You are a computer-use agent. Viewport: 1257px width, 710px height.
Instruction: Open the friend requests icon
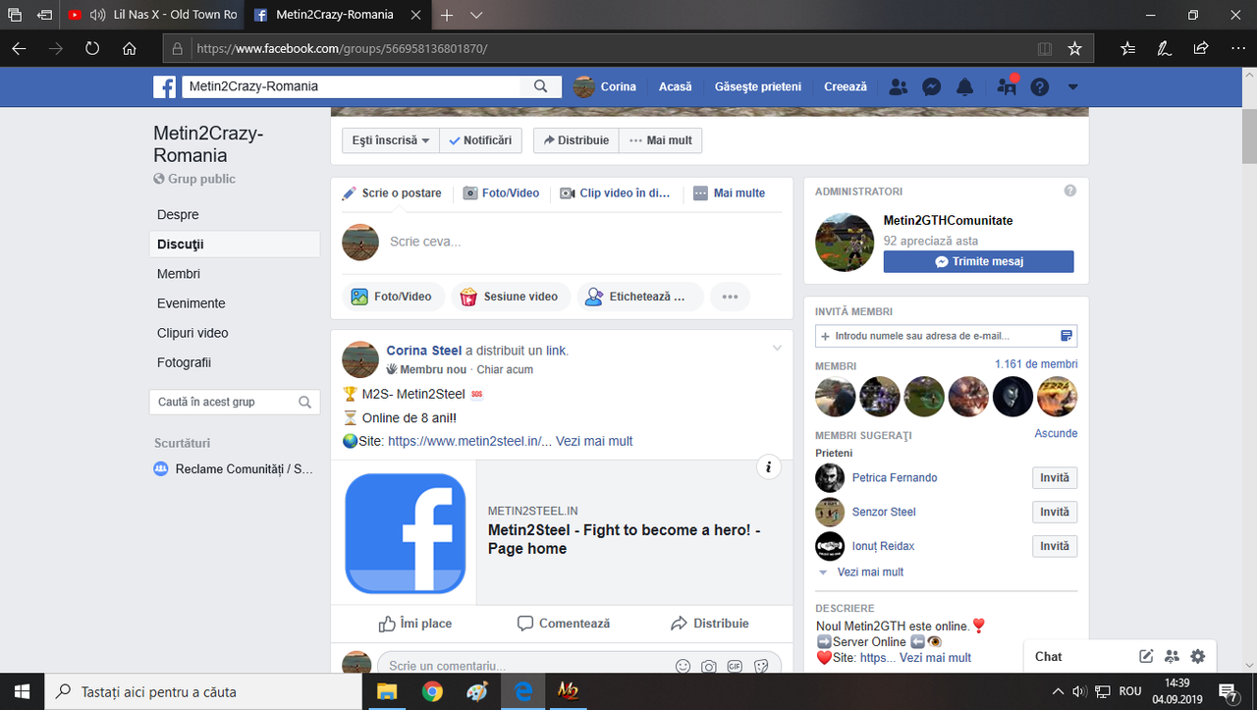point(898,86)
